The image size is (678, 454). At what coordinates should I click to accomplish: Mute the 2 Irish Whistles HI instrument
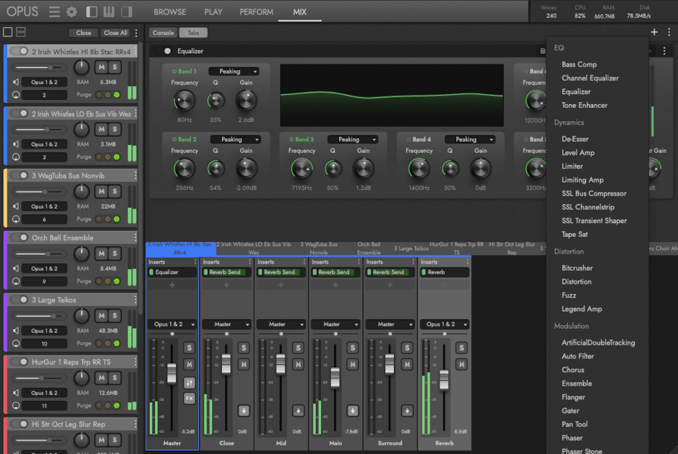(101, 67)
